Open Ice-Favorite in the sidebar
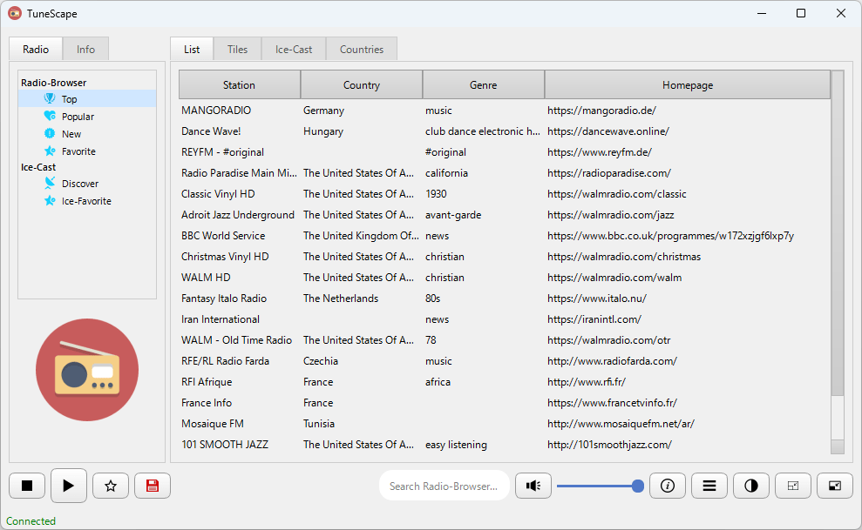 86,201
